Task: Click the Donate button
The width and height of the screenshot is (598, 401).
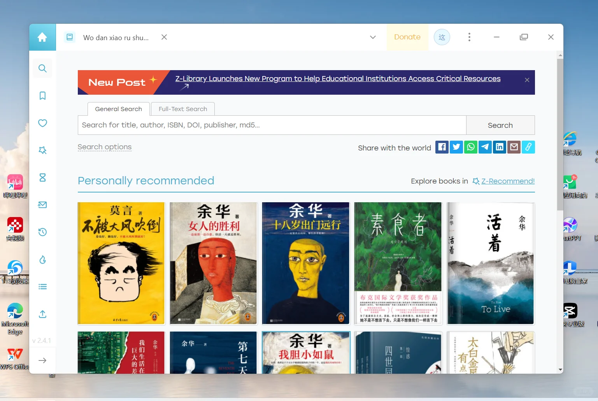Action: click(407, 37)
